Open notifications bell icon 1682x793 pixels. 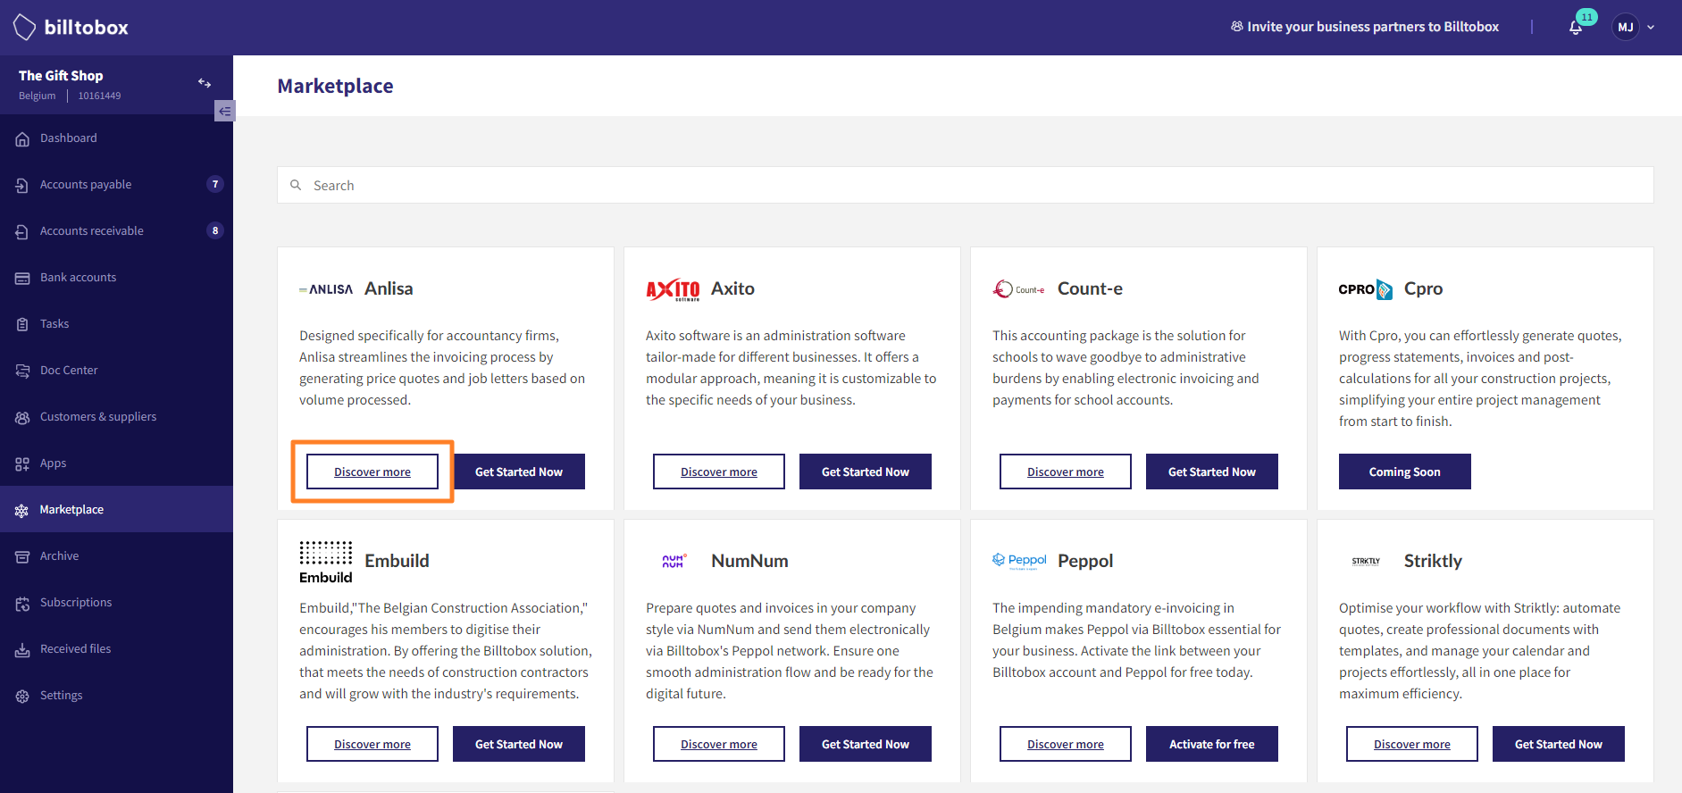[1576, 28]
